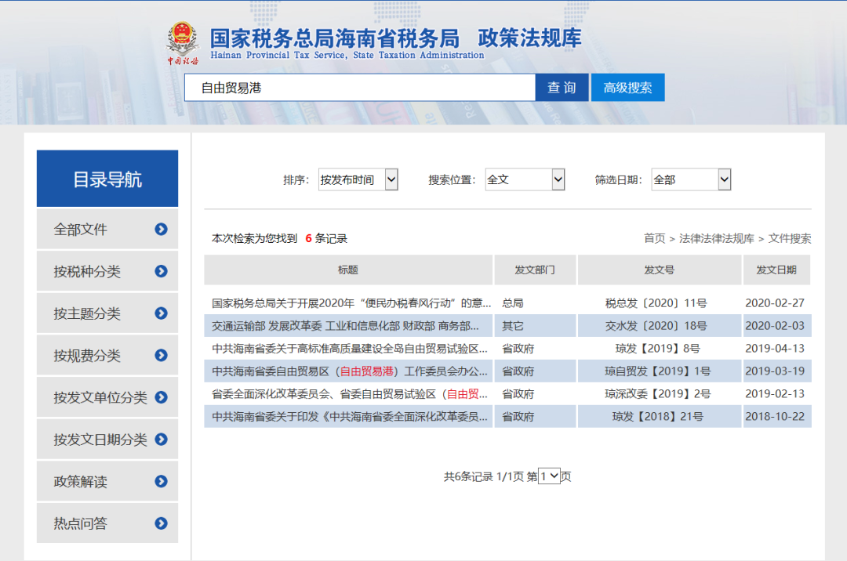
Task: Open the 交通运输部 发展改革委 document link
Action: [x=345, y=326]
